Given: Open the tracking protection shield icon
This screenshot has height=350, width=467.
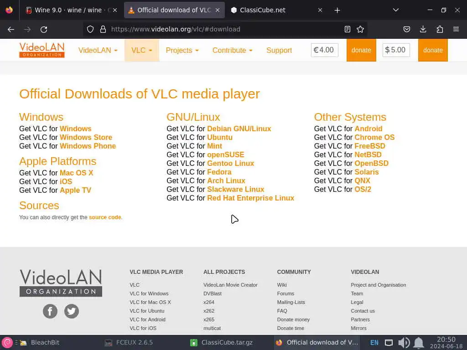Looking at the screenshot, I should [90, 29].
